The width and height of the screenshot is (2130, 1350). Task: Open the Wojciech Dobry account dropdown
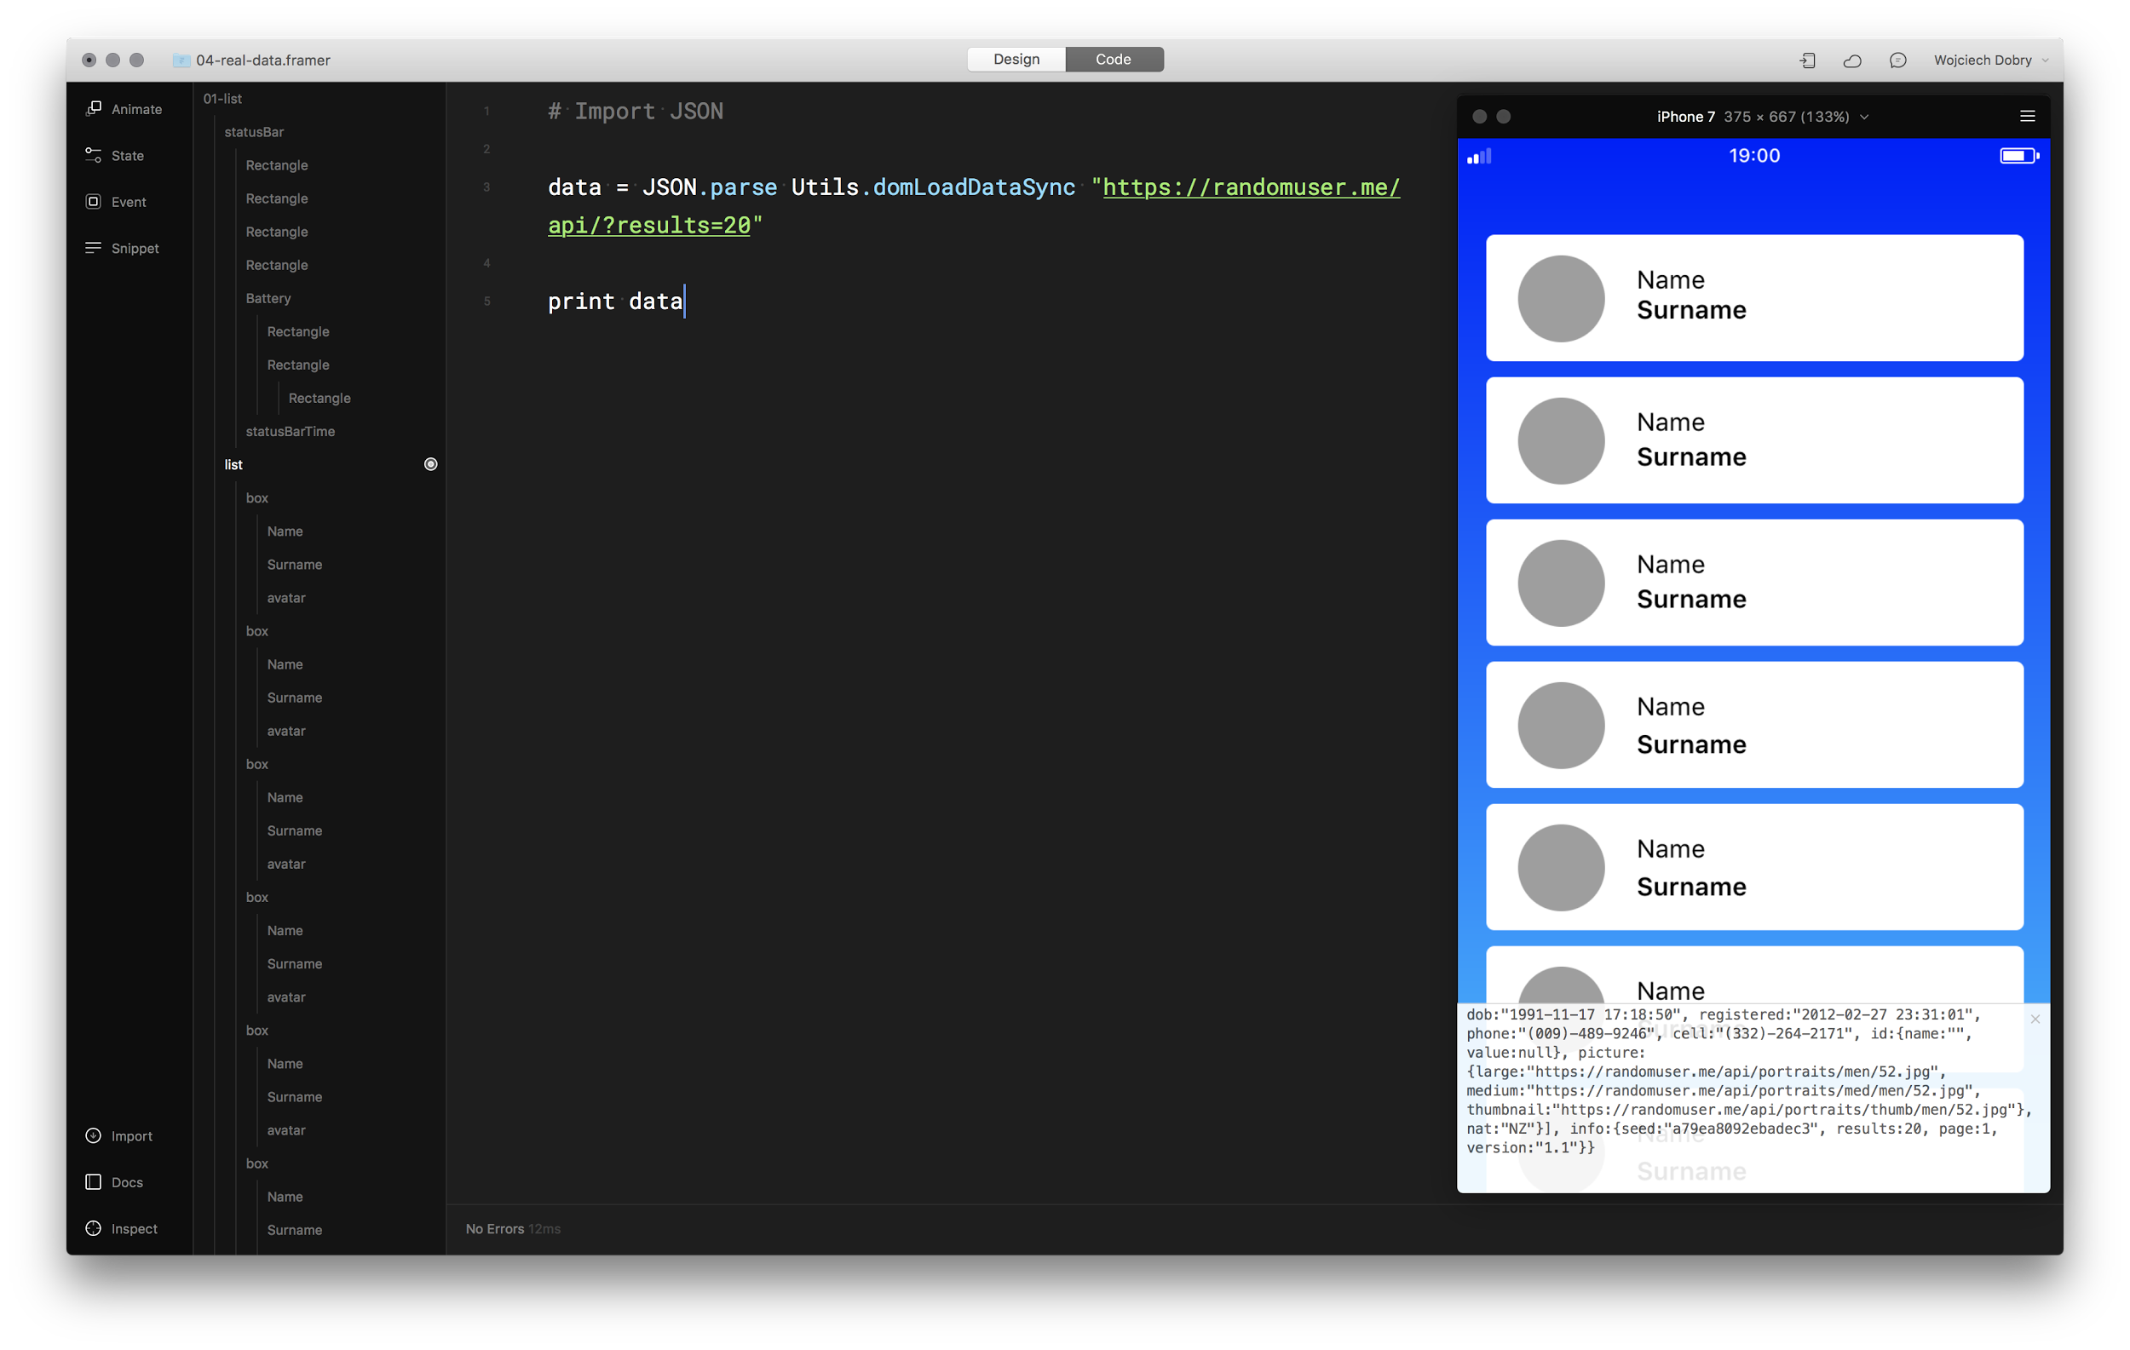pos(1990,60)
